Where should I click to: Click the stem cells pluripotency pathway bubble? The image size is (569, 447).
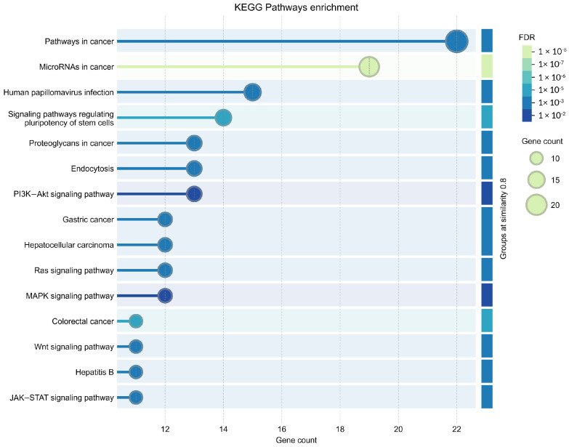point(223,118)
